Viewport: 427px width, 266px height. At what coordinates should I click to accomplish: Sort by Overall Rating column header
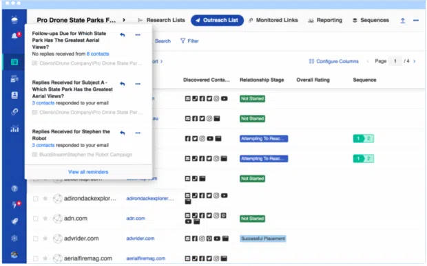[313, 80]
